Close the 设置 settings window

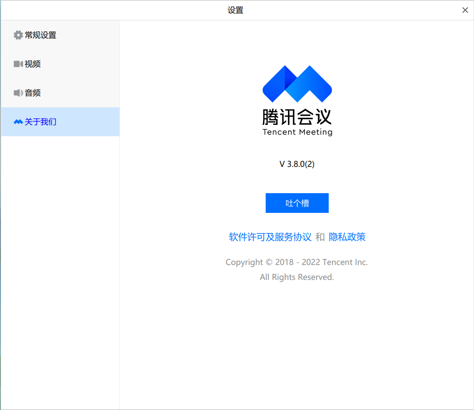click(x=465, y=10)
